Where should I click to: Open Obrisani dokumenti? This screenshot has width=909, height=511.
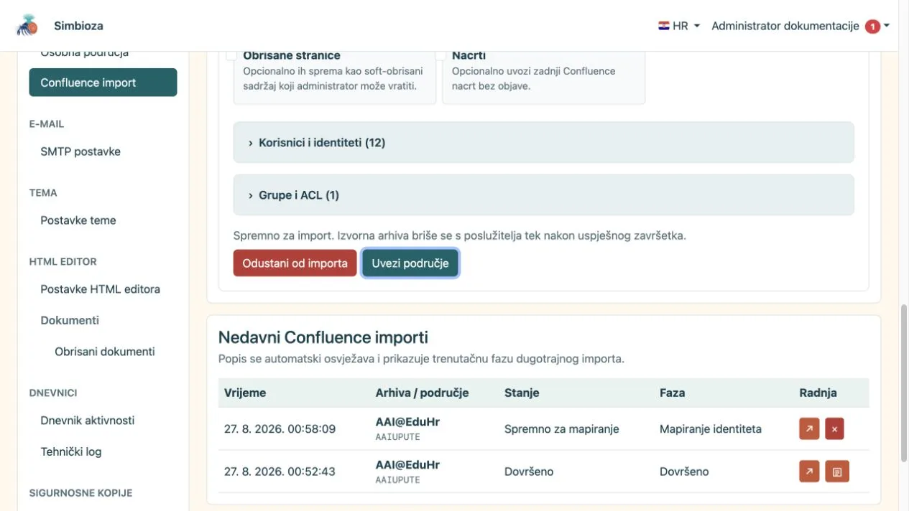(x=105, y=352)
